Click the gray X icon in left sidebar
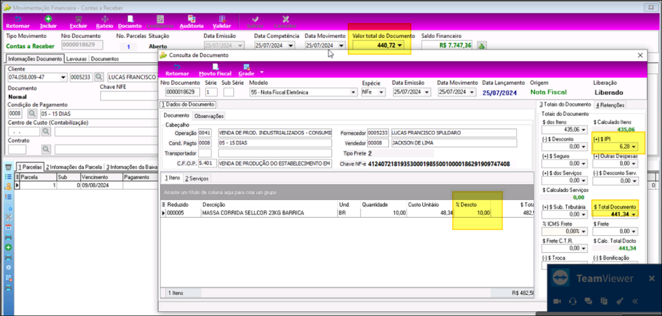Image resolution: width=662 pixels, height=316 pixels. click(8, 217)
